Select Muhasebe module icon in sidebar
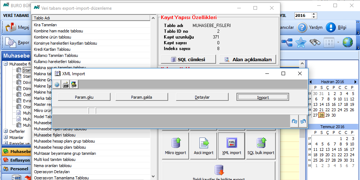 click(x=6, y=152)
